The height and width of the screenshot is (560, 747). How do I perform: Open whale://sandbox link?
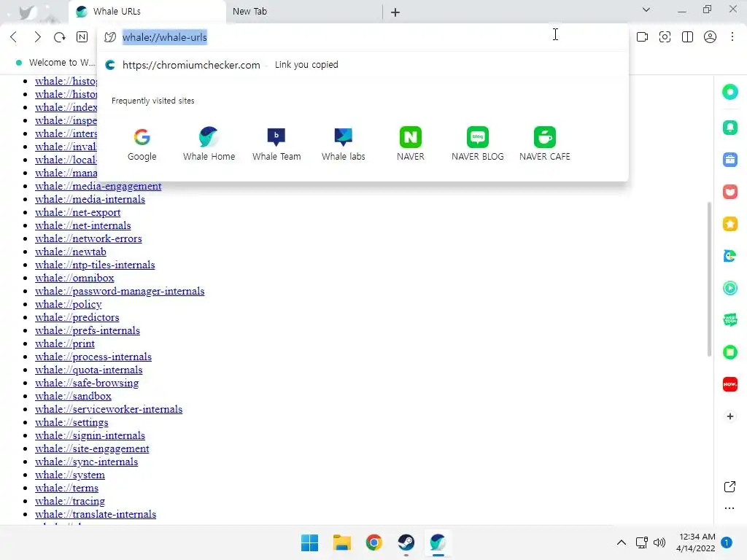[x=73, y=396]
